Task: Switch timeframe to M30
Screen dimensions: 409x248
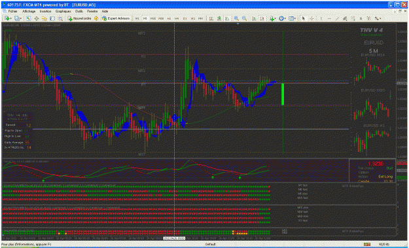Action: pyautogui.click(x=161, y=18)
